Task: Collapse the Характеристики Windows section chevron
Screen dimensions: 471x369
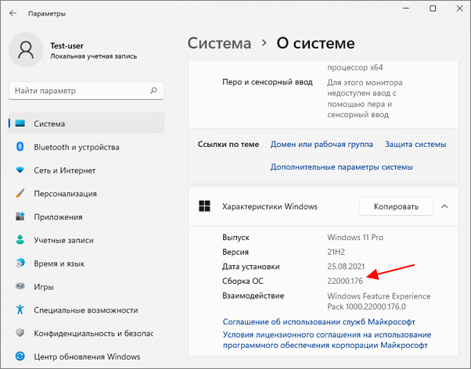Action: click(444, 206)
